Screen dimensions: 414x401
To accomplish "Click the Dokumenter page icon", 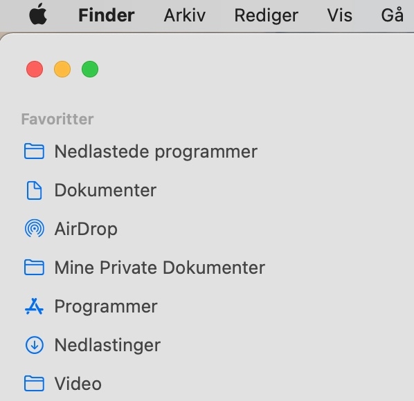I will [x=34, y=190].
